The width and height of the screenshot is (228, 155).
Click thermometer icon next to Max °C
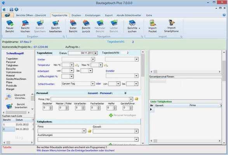click(x=106, y=65)
